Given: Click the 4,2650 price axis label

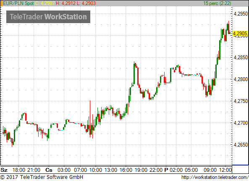Looking at the screenshot, I should [x=241, y=144].
